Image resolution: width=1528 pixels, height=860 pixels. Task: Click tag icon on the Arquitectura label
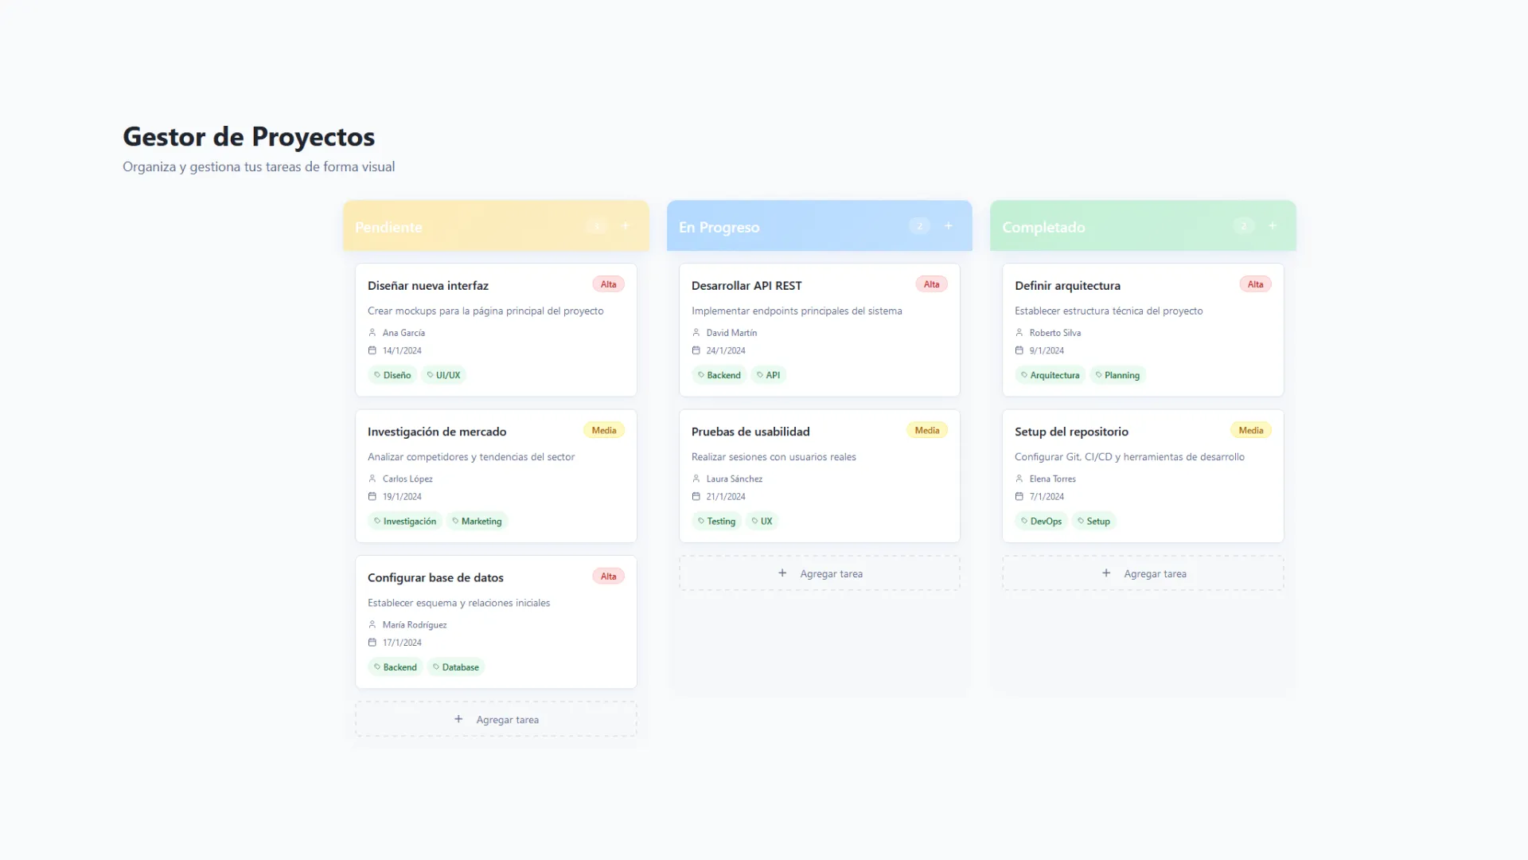point(1023,375)
